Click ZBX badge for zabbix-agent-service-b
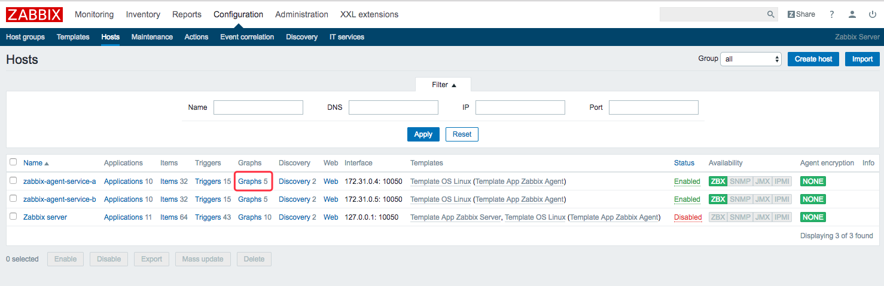The height and width of the screenshot is (286, 884). [718, 199]
